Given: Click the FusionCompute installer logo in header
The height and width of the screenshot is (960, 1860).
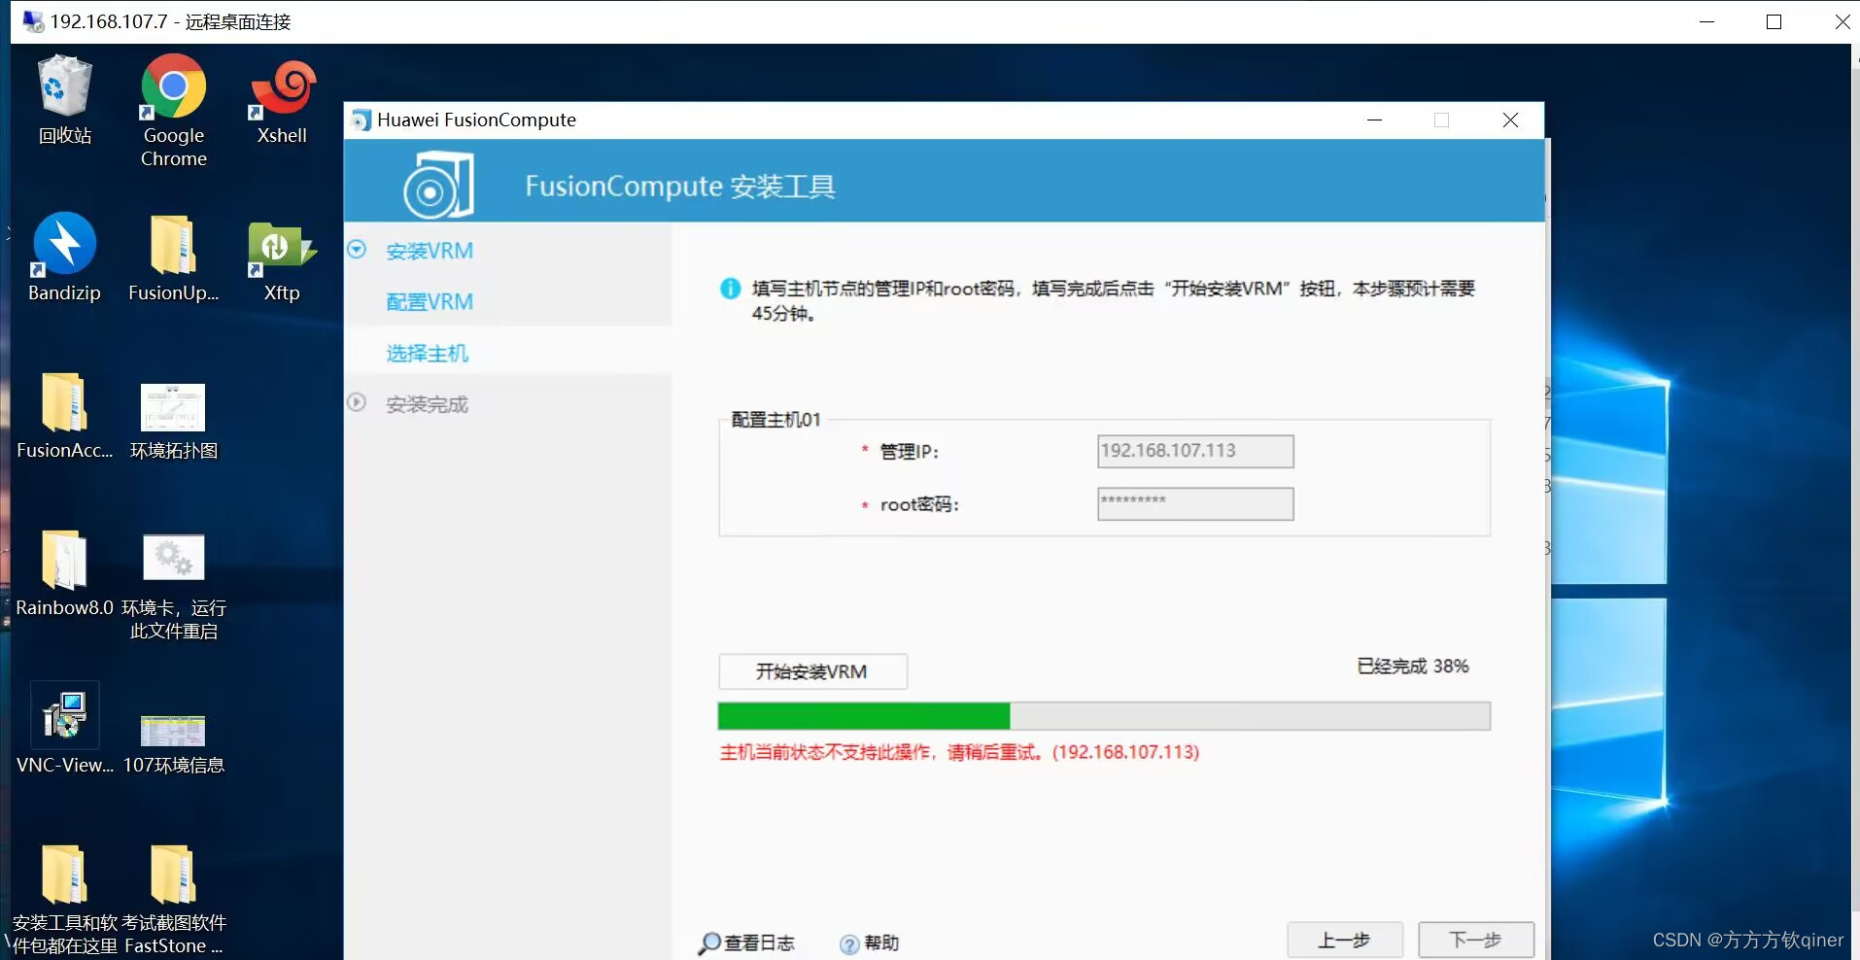Looking at the screenshot, I should pos(438,185).
